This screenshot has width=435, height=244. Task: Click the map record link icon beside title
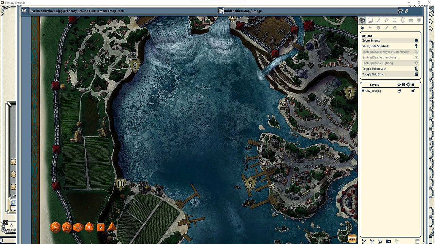tap(24, 11)
